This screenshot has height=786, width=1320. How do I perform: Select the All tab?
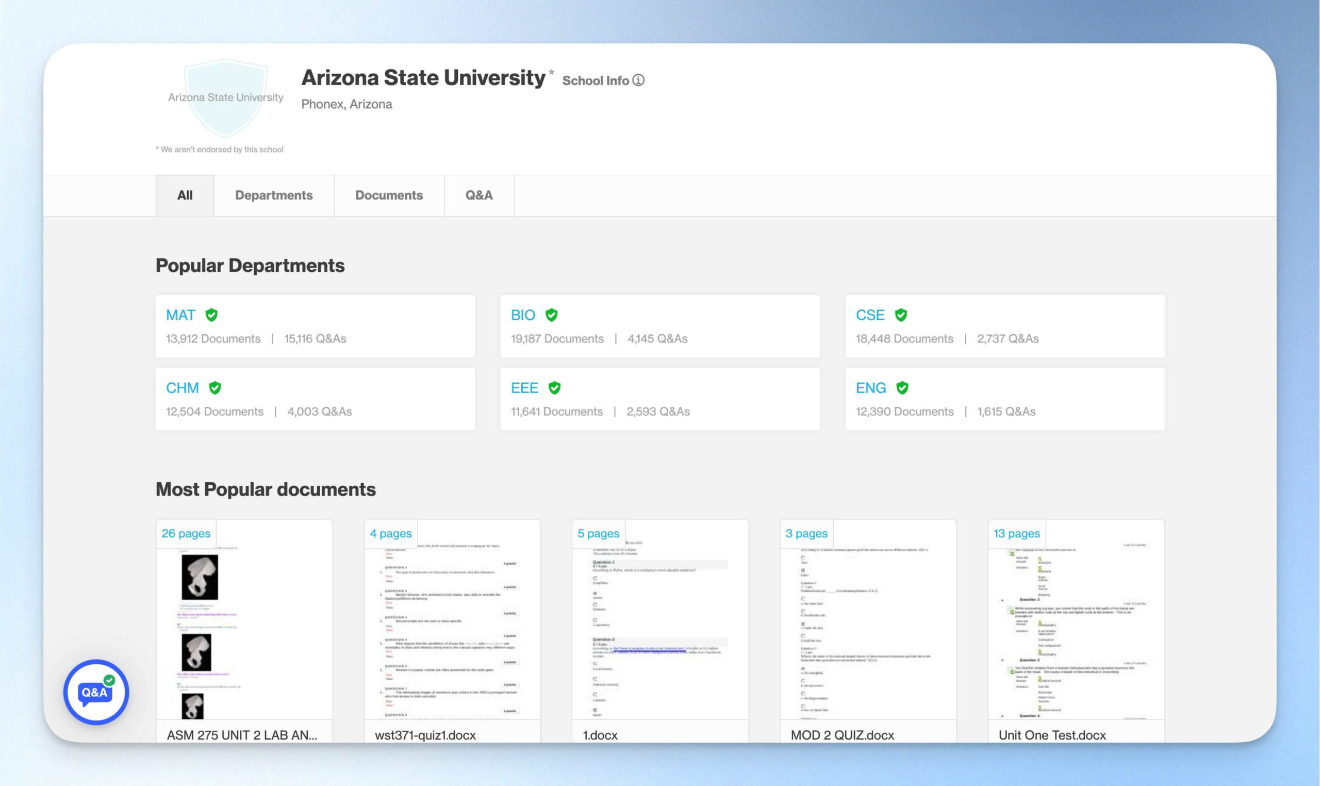pyautogui.click(x=185, y=195)
